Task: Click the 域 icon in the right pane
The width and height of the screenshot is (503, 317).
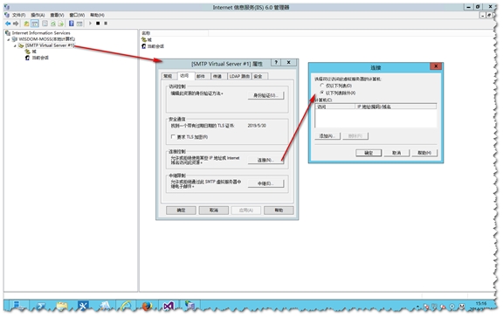Action: (x=144, y=39)
